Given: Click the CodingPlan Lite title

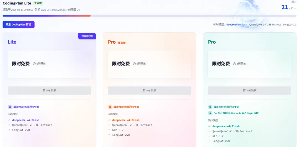Looking at the screenshot, I should click(x=17, y=3).
